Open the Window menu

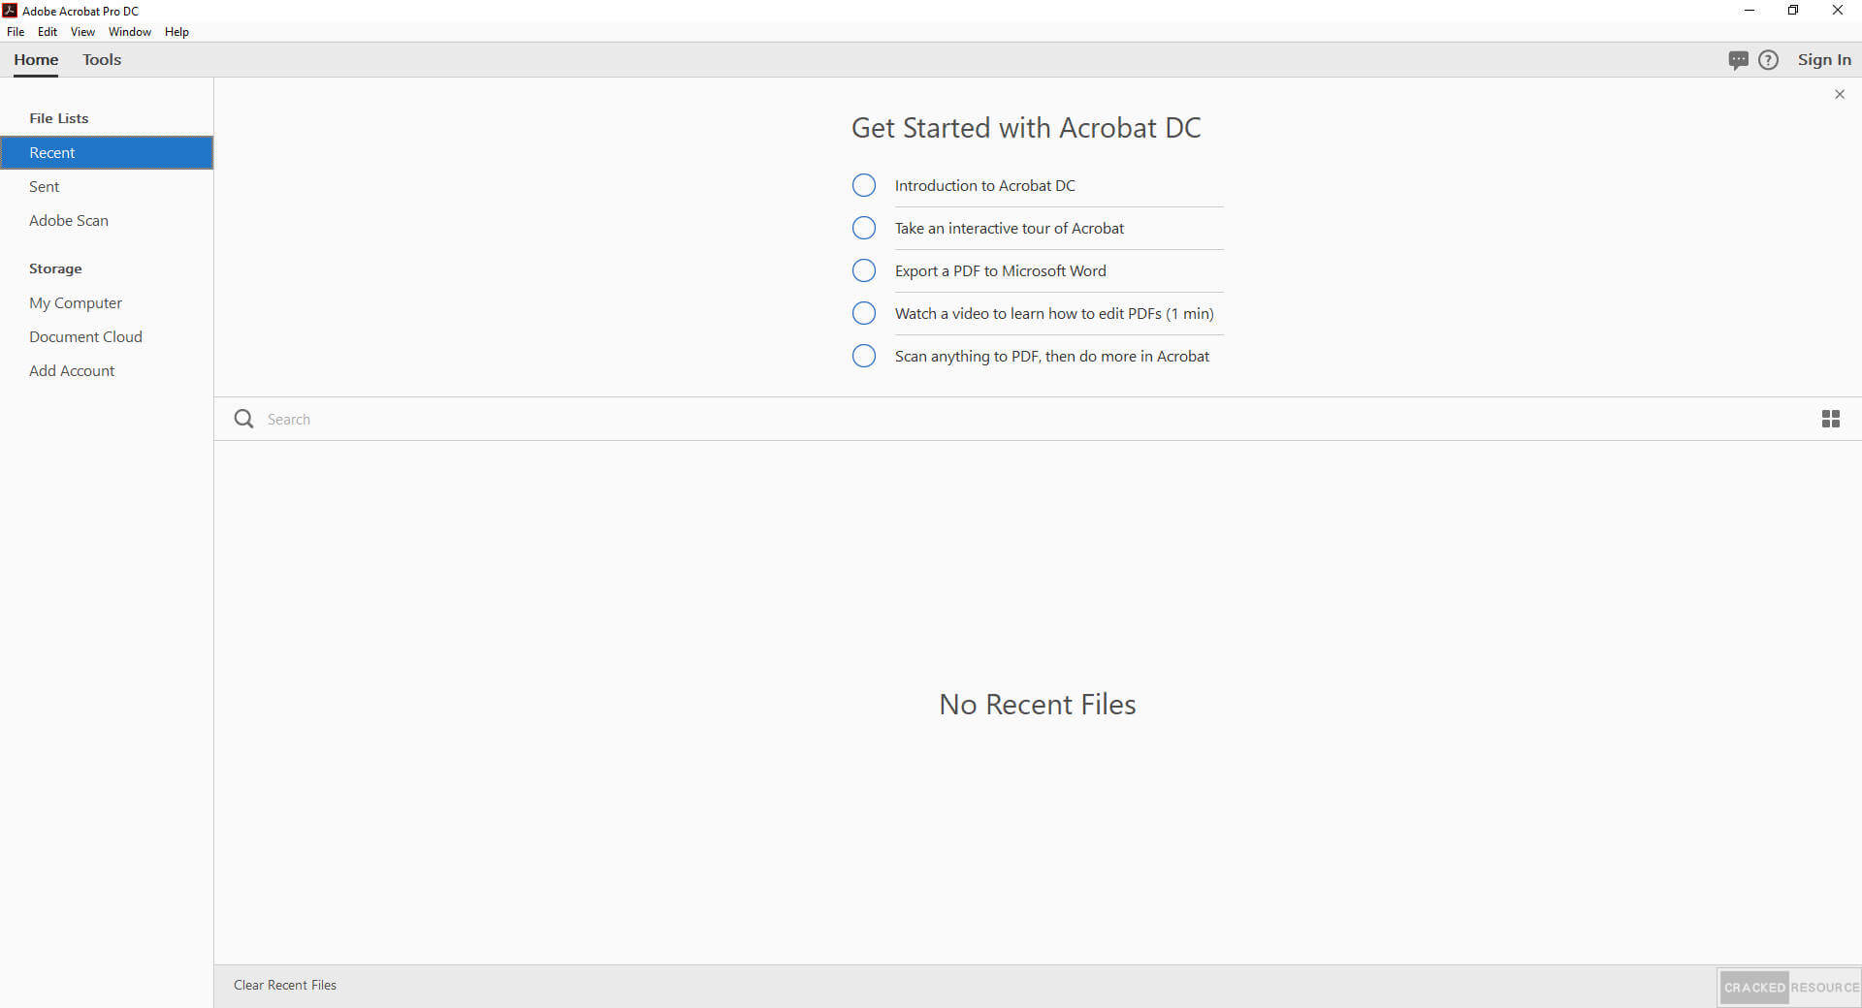(130, 32)
